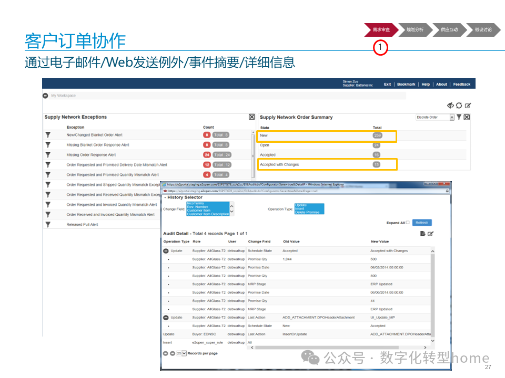The width and height of the screenshot is (505, 378).
Task: Click the edit icon in Audit Detail
Action: 431,234
